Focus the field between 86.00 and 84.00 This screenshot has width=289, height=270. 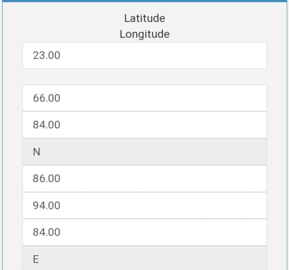(144, 205)
